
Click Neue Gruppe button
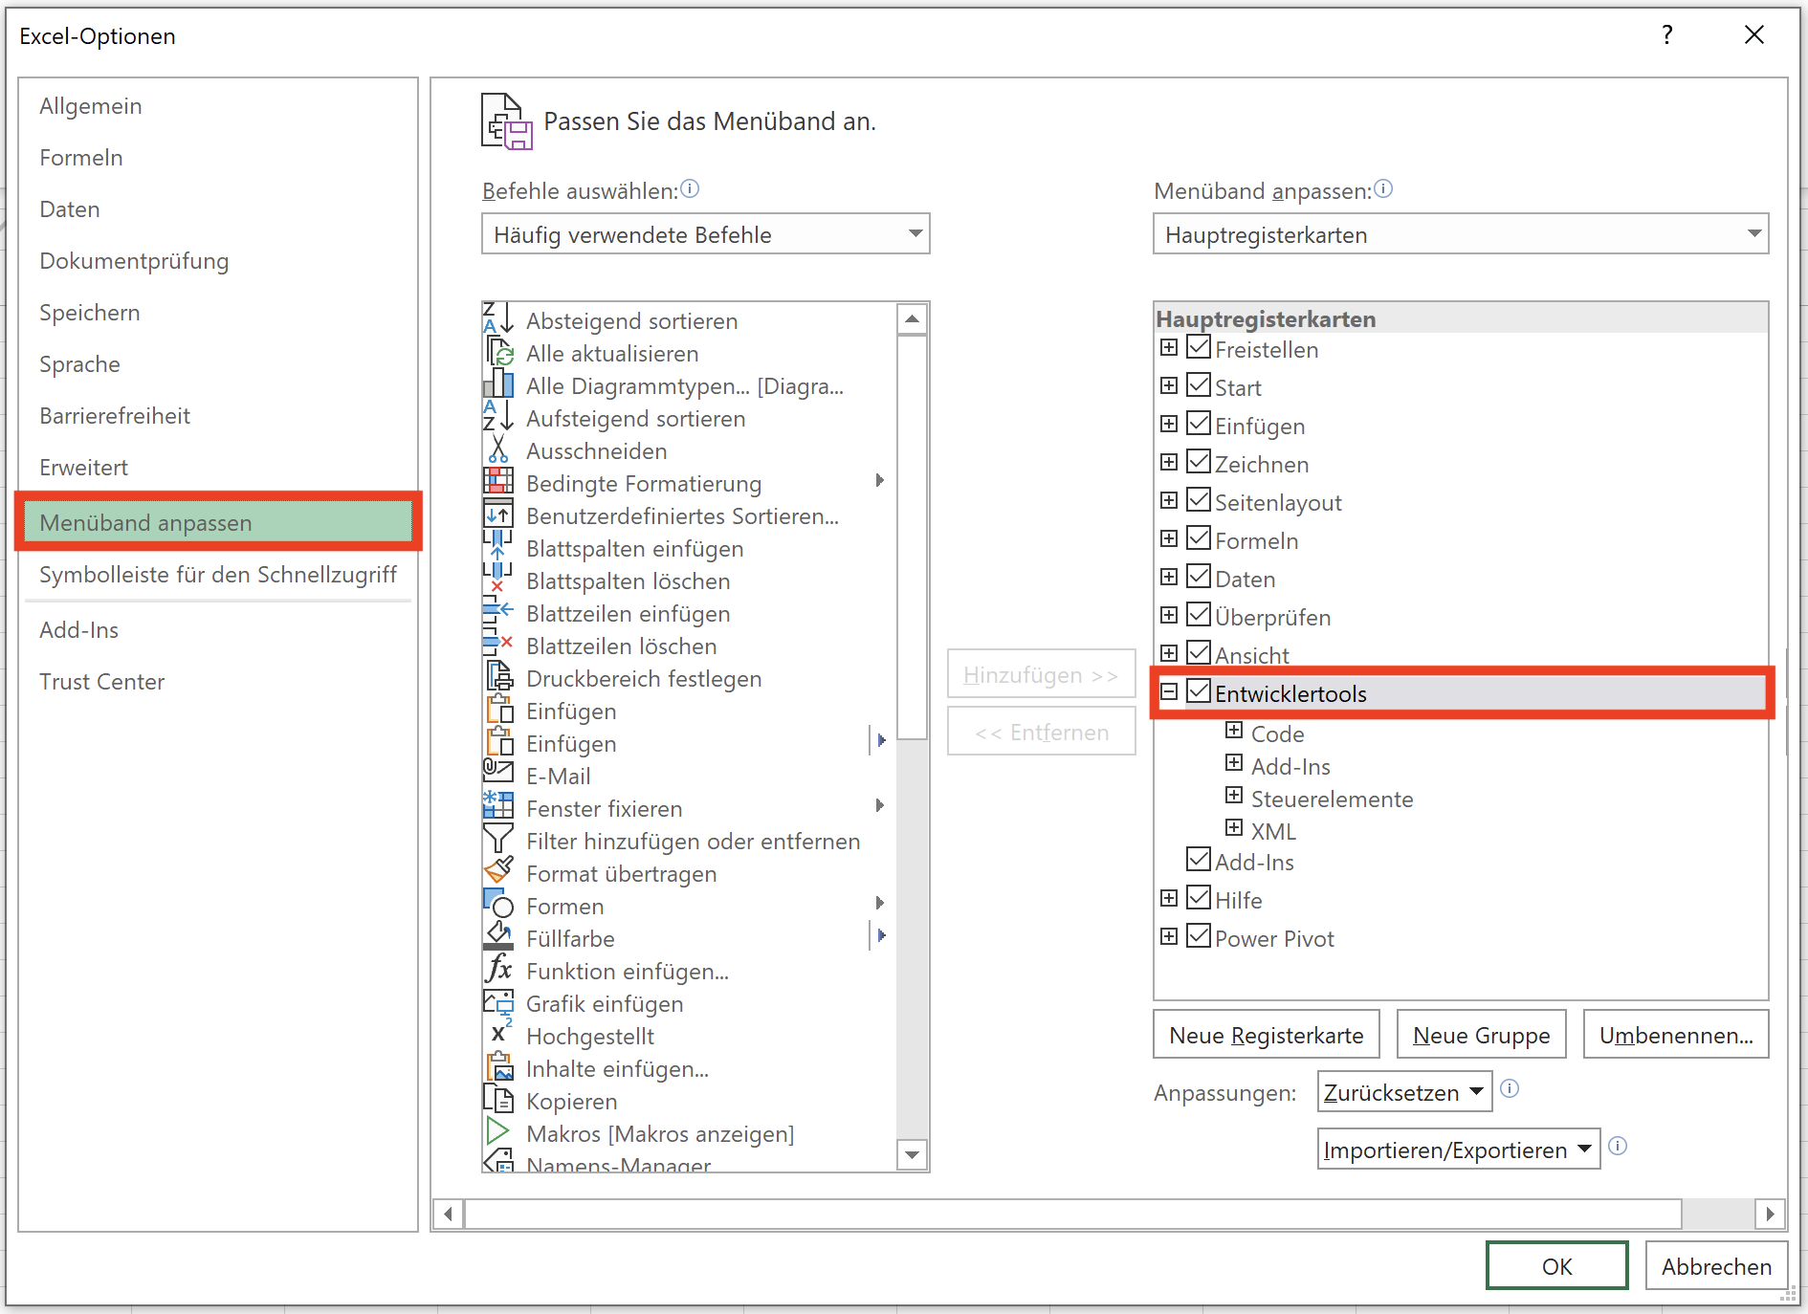[1481, 1035]
